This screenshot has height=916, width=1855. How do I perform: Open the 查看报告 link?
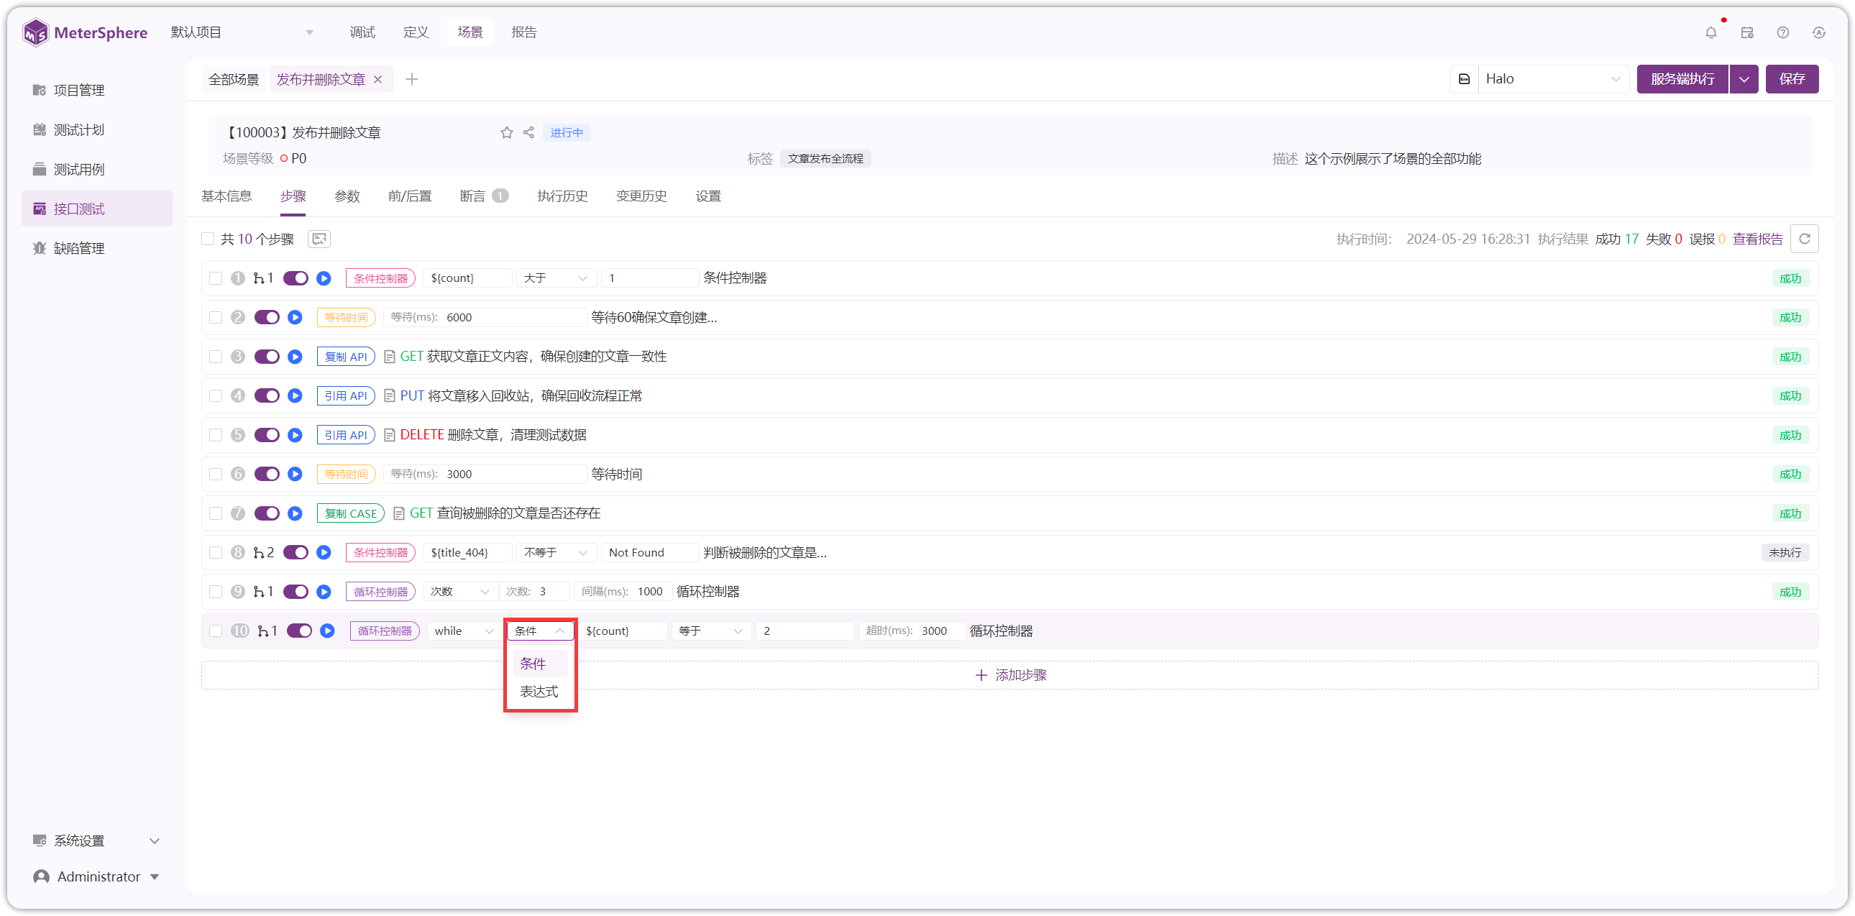[x=1757, y=239]
